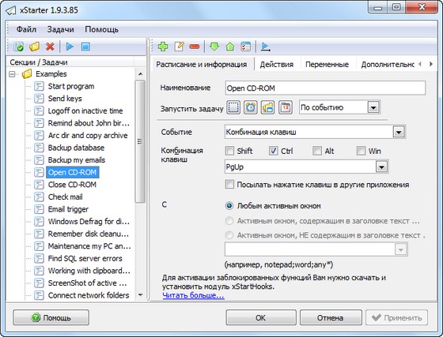Click the Применить button

coord(396,317)
